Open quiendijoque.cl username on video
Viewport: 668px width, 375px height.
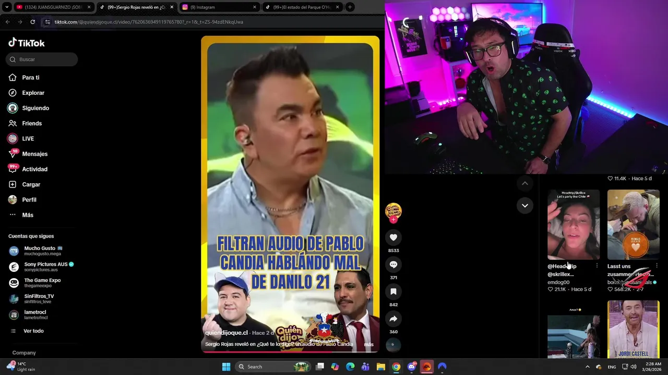[x=226, y=333]
